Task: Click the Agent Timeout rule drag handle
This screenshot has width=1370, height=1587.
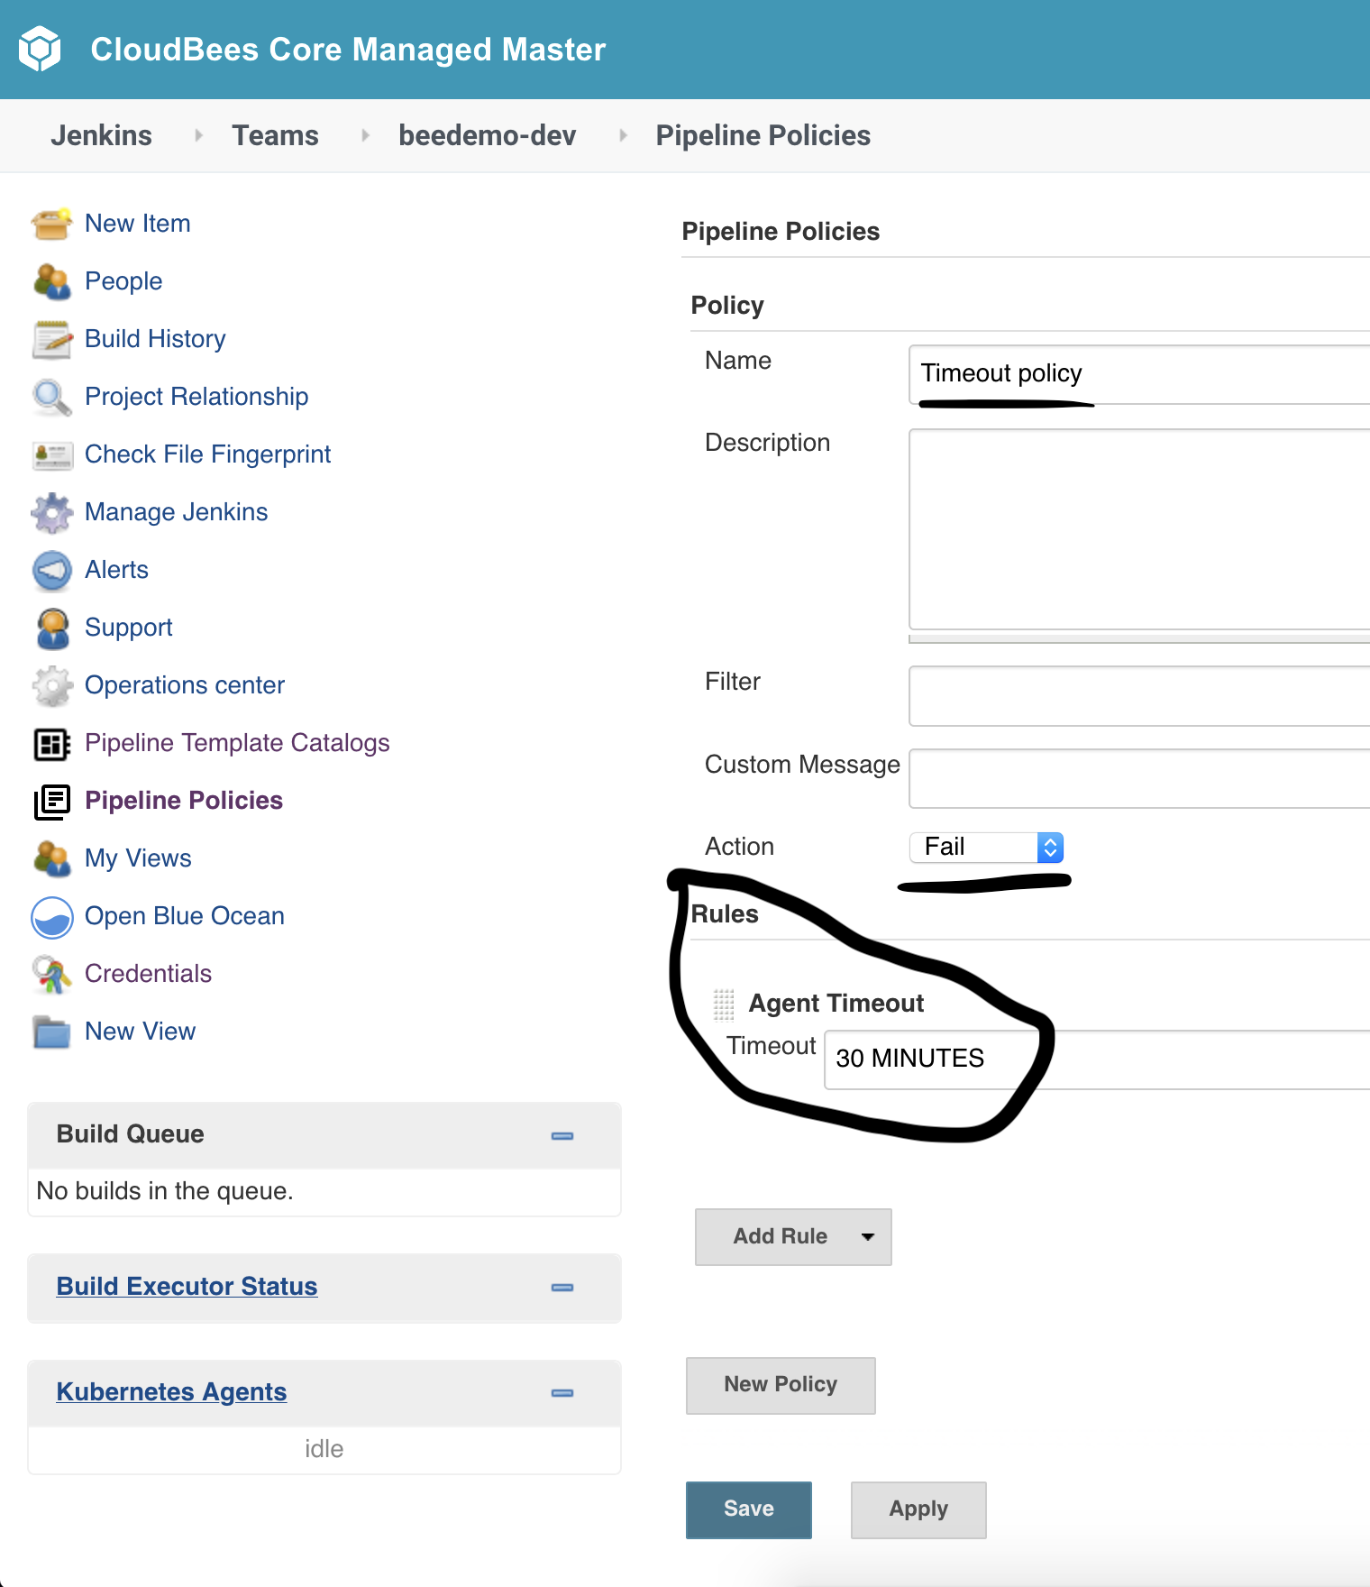Action: (724, 1004)
